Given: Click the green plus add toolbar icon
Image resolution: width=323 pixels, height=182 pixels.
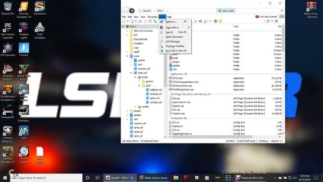Looking at the screenshot, I should click(216, 21).
